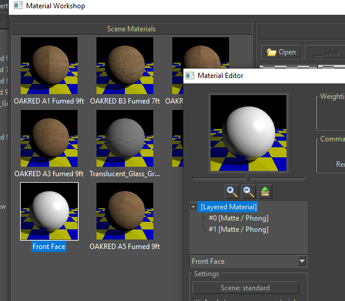Click the zoom out magnifier icon
Screen dimensions: 345x301
pos(249,192)
